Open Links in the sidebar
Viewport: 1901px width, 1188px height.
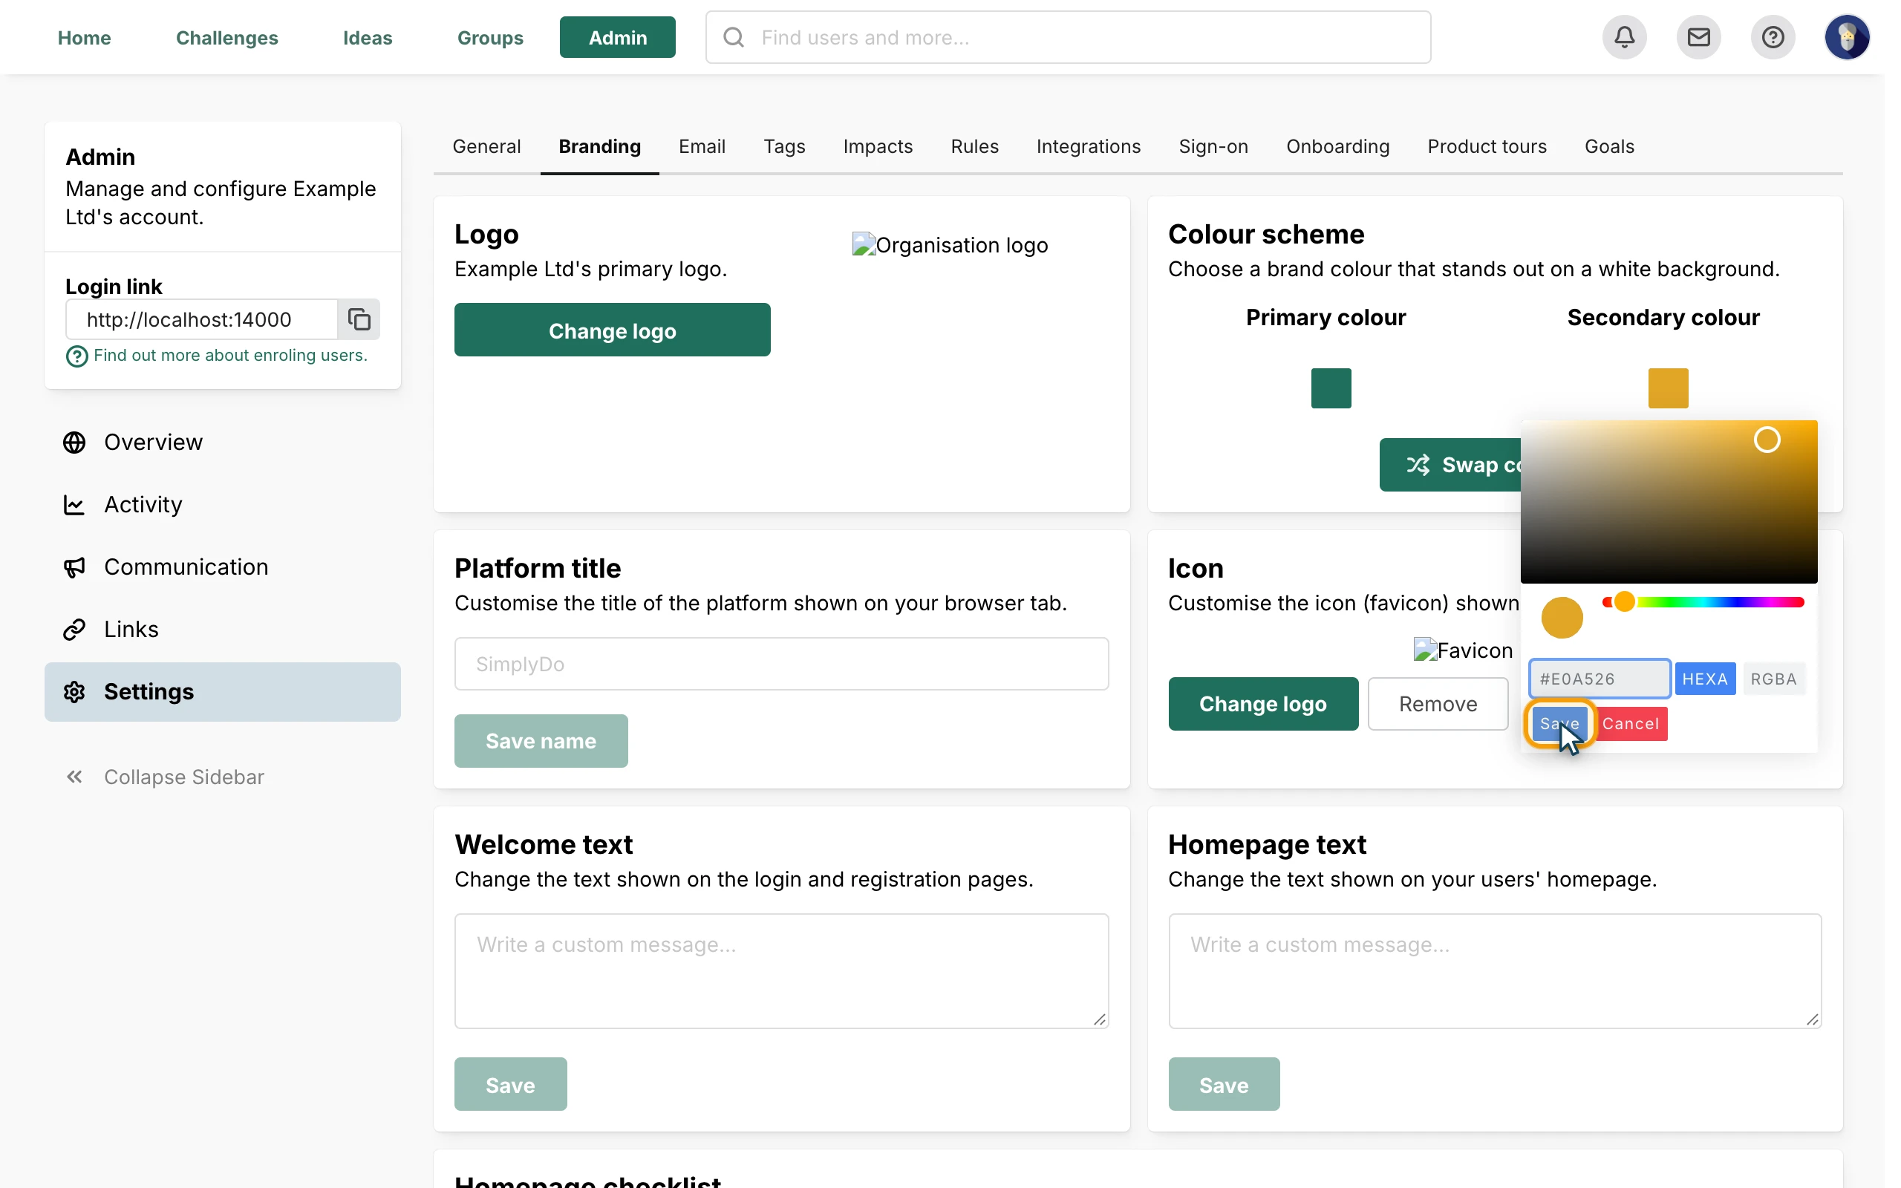[222, 630]
